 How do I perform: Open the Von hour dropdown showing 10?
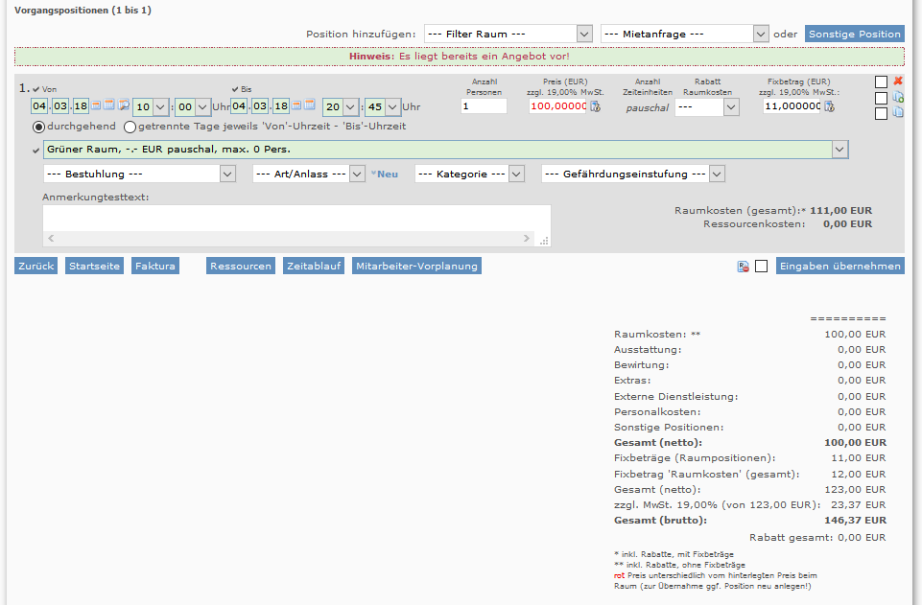(152, 106)
